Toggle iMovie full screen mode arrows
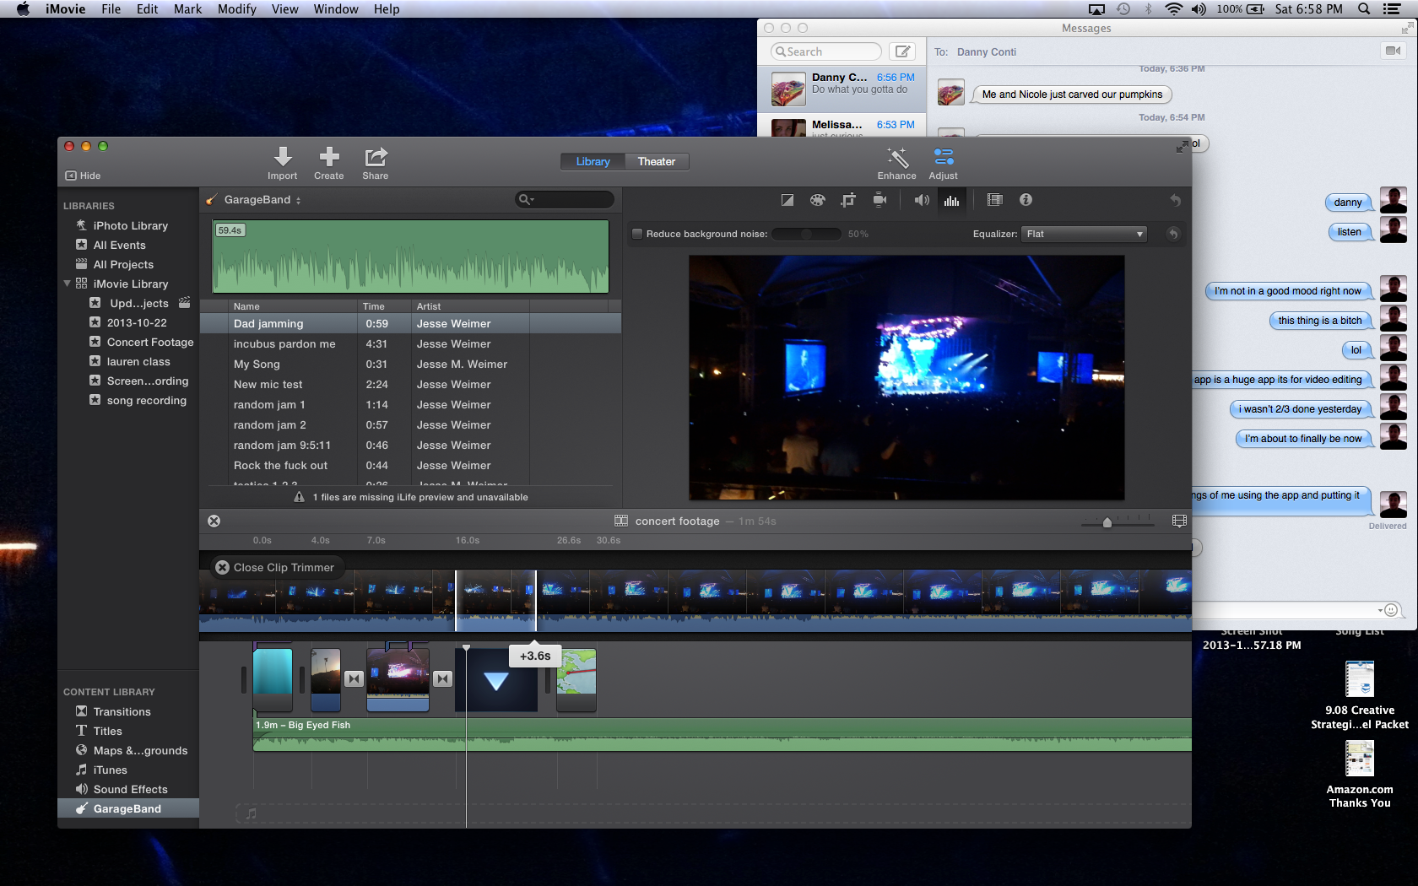The image size is (1418, 886). point(1182,147)
